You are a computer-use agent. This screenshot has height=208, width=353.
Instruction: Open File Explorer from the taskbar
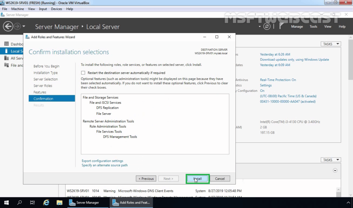[59, 202]
